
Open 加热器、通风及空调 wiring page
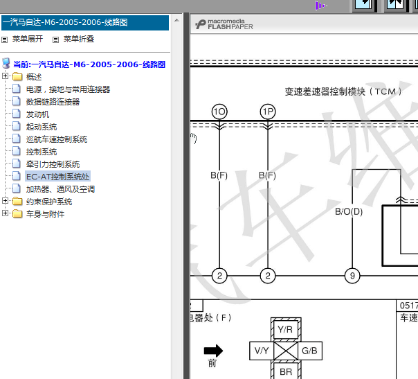[60, 189]
